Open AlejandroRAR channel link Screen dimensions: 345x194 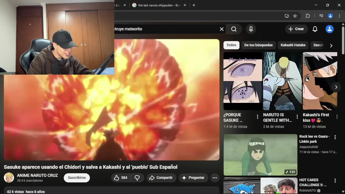coord(309,147)
